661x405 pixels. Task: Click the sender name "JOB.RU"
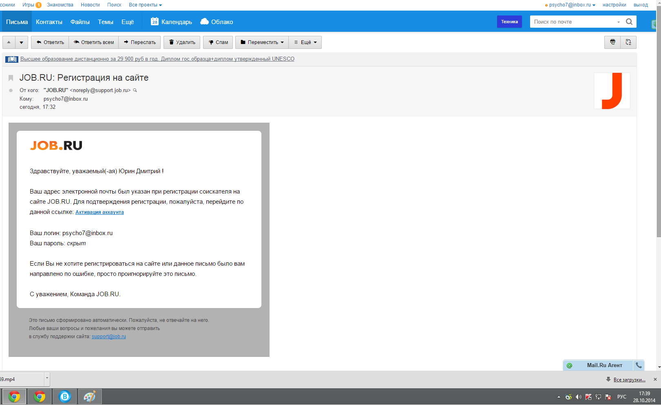[56, 90]
